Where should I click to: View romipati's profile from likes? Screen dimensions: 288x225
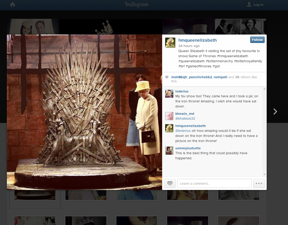(x=220, y=77)
